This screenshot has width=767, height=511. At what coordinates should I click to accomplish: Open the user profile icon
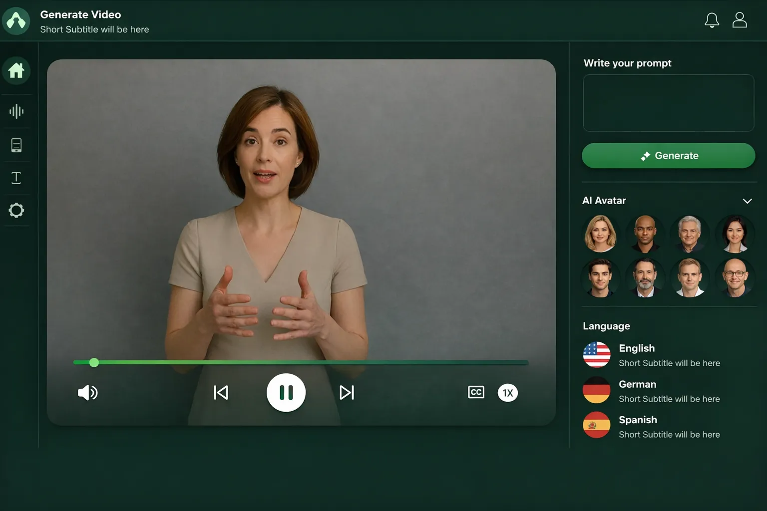[740, 20]
